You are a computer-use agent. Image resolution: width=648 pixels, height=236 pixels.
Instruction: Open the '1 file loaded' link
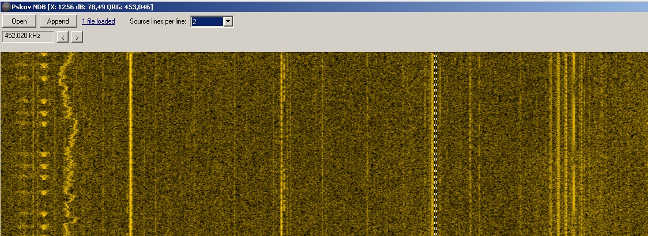[99, 21]
